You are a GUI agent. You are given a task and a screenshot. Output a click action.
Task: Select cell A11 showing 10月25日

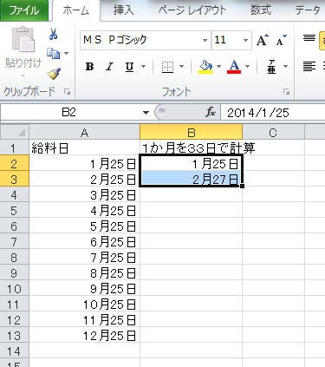click(x=84, y=305)
